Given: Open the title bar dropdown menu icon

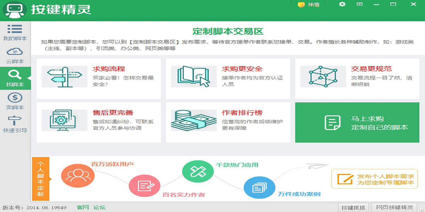Looking at the screenshot, I should 359,4.
